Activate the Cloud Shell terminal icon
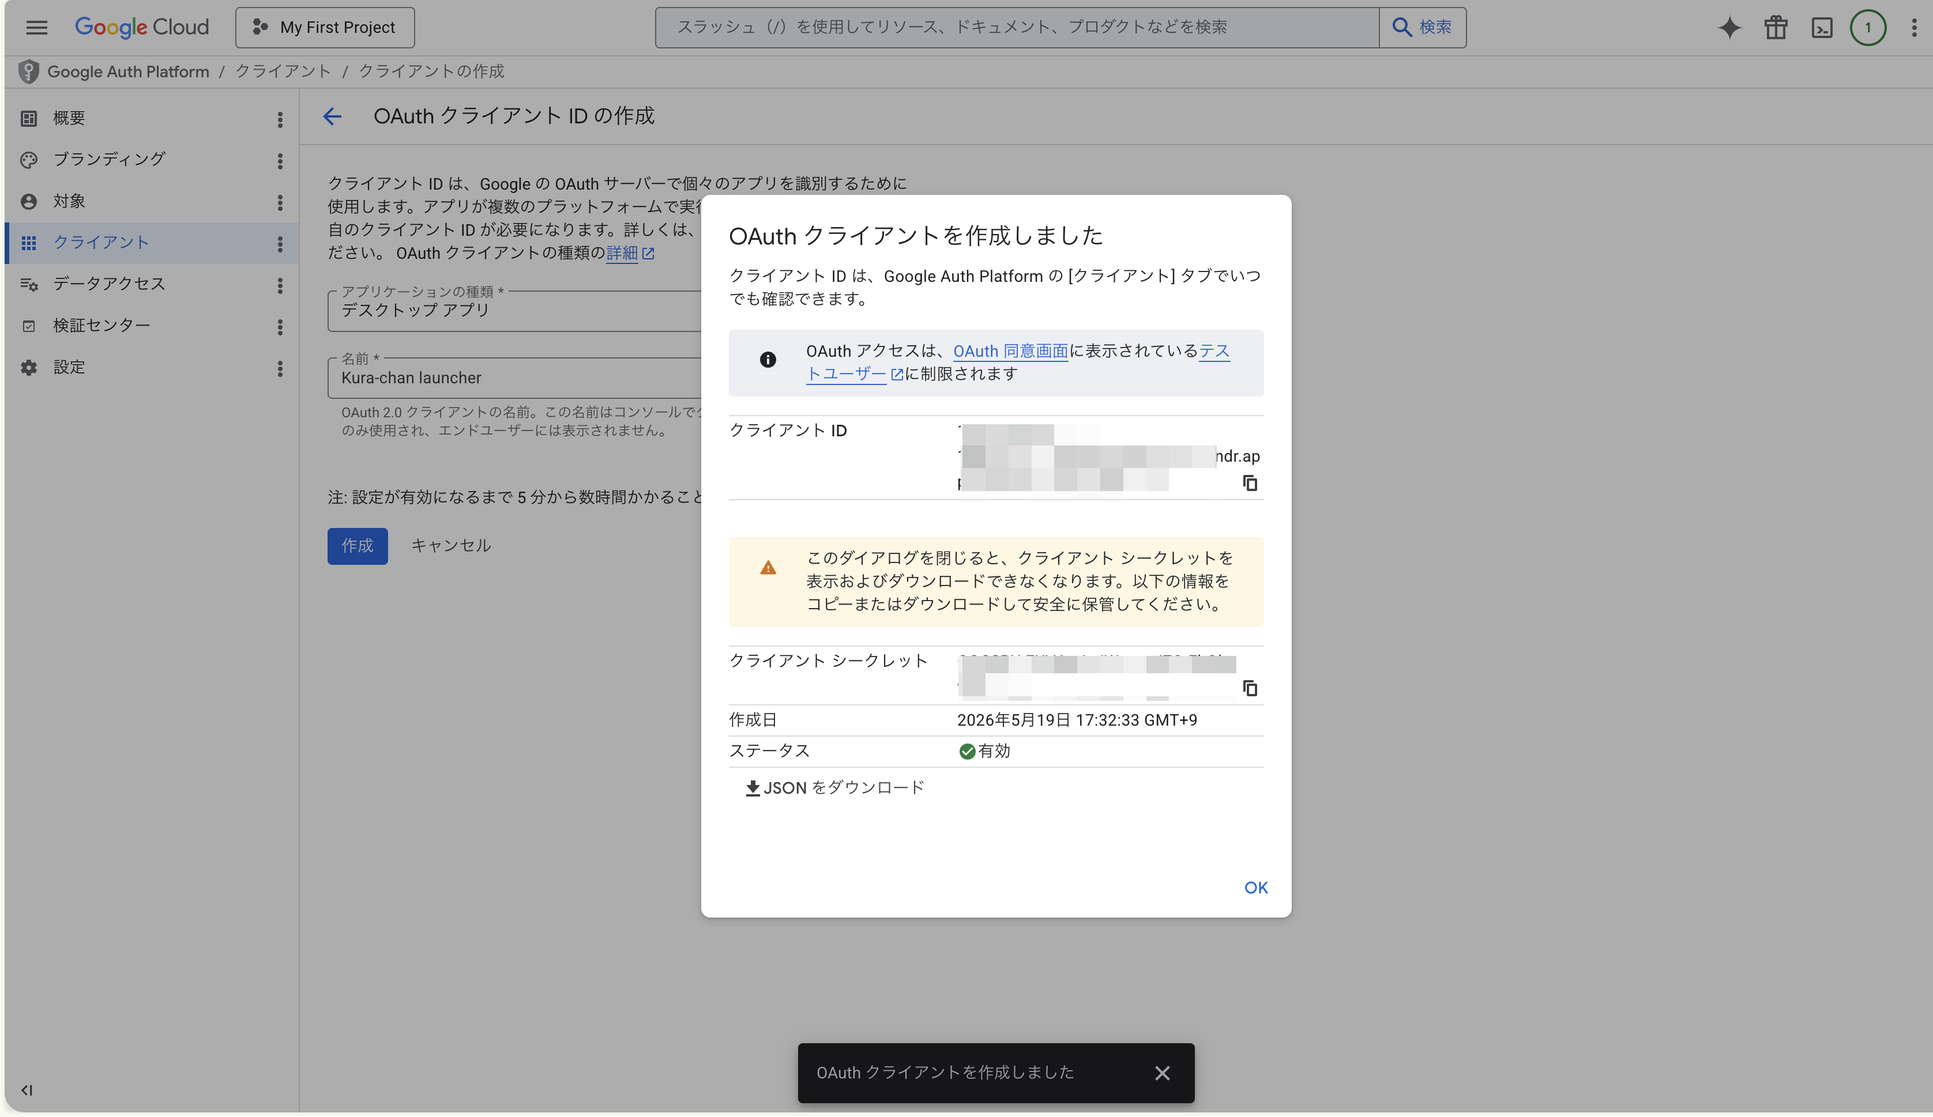Image resolution: width=1933 pixels, height=1117 pixels. pos(1822,28)
